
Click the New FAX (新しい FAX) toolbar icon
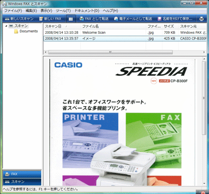pyautogui.click(x=41, y=19)
